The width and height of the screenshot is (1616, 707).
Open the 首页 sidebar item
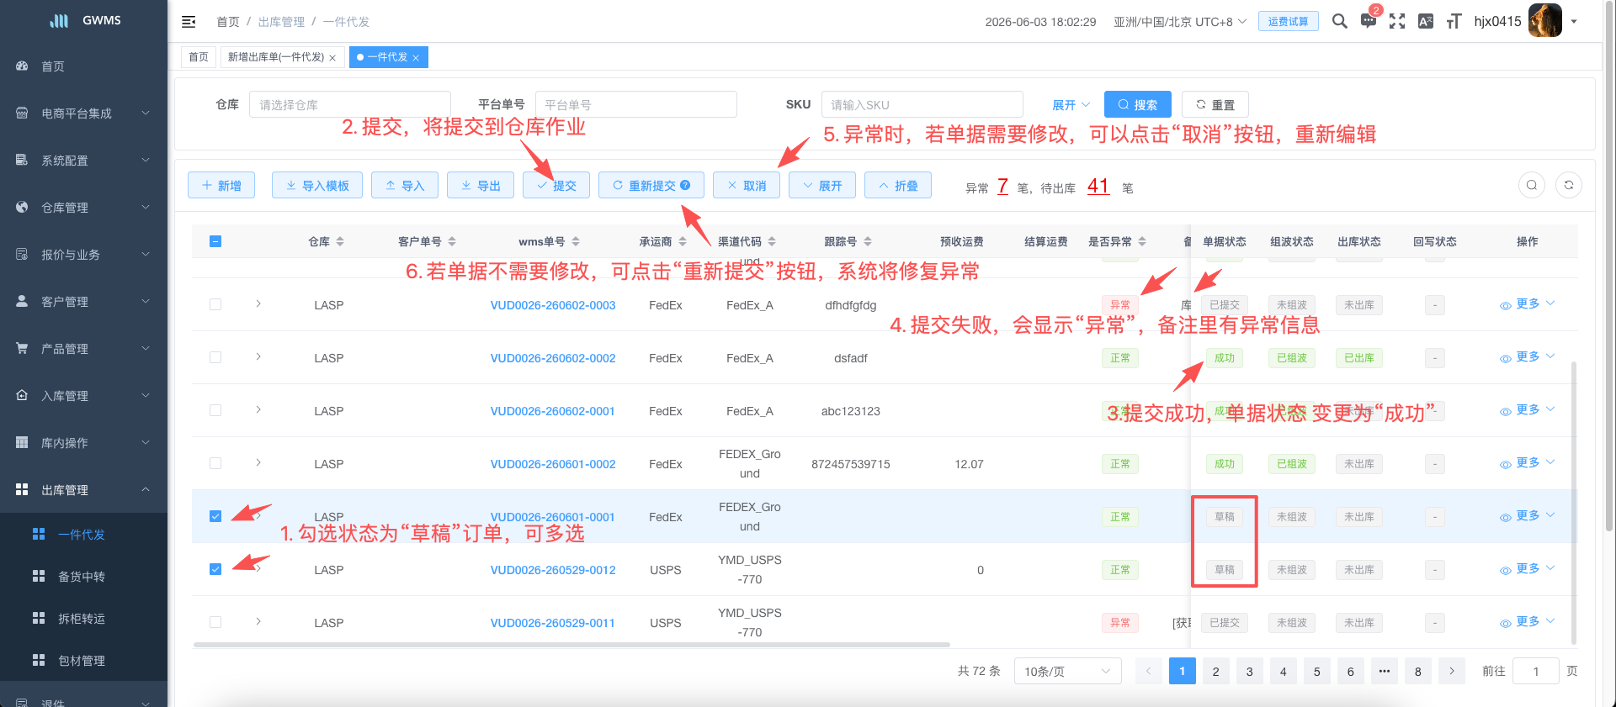83,66
